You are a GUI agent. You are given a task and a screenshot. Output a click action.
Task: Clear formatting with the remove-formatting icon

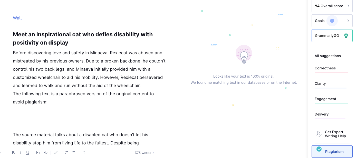point(84,152)
